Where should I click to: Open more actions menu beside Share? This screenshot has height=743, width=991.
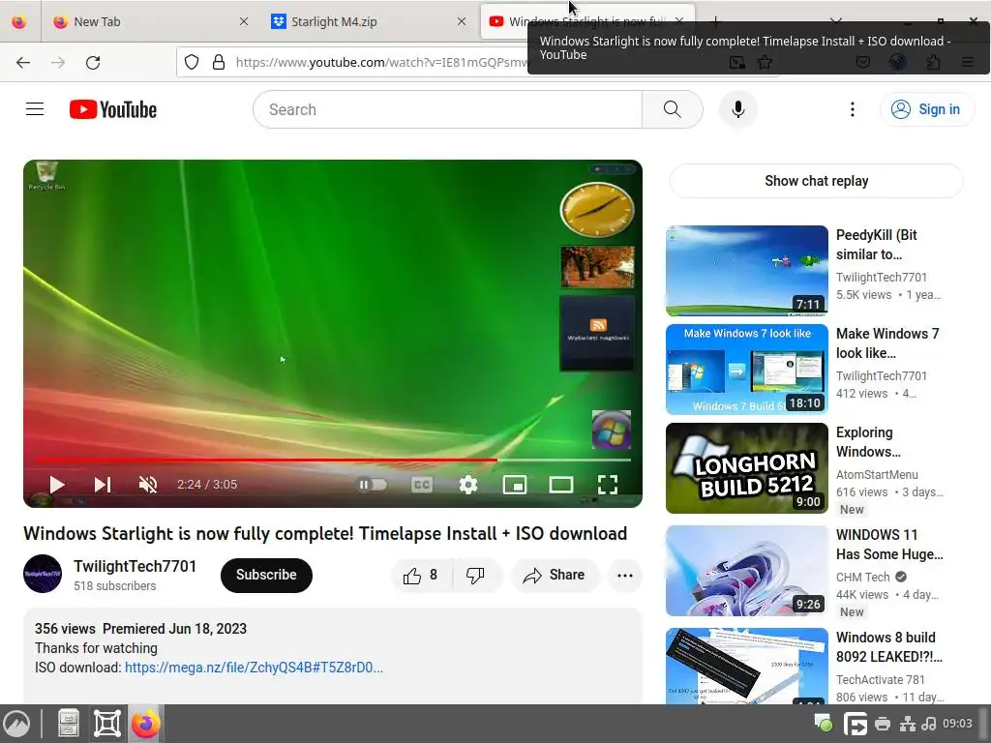coord(625,575)
